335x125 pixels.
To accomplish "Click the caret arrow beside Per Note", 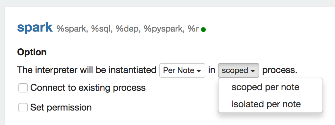I will tap(199, 71).
